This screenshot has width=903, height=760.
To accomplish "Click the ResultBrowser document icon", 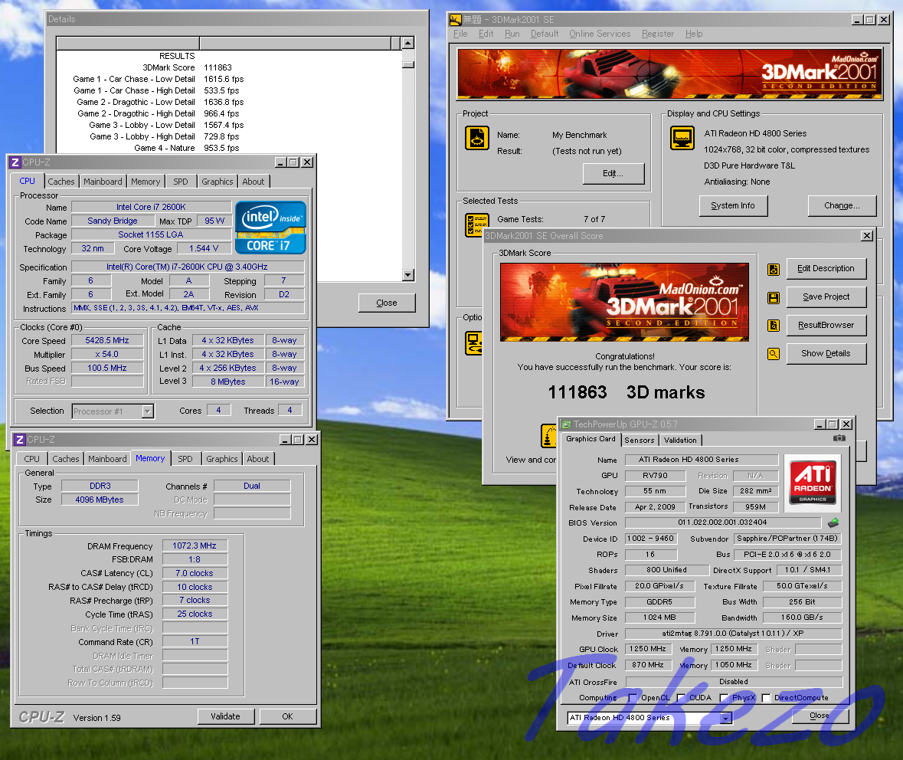I will pos(774,326).
